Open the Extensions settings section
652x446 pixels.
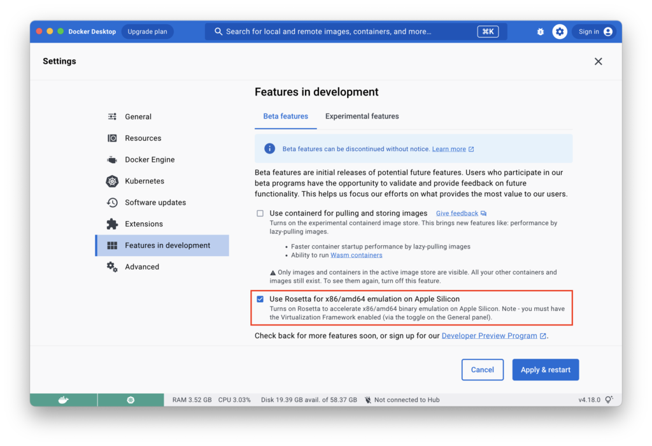(162, 224)
